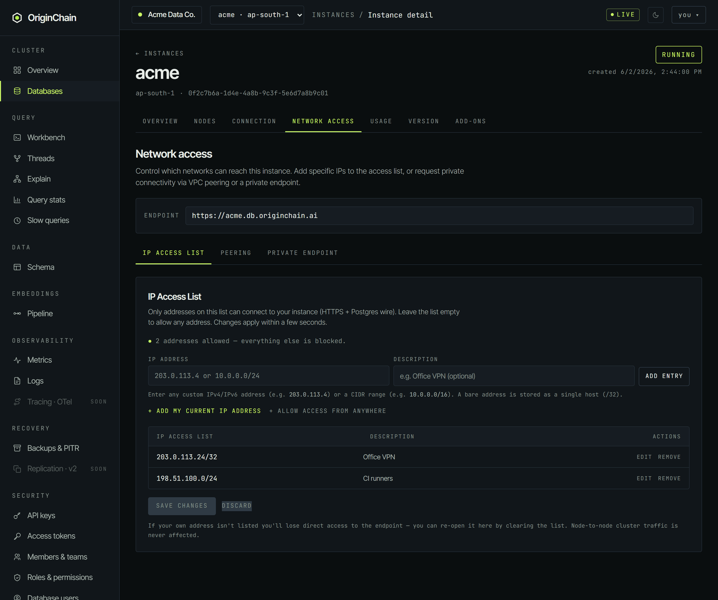Click the Logs document icon
Screen dimensions: 718x600
click(x=17, y=381)
